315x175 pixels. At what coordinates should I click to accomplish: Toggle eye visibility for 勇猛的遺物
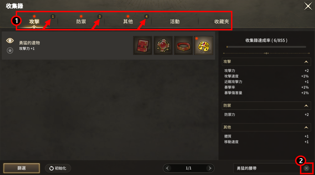pos(10,41)
